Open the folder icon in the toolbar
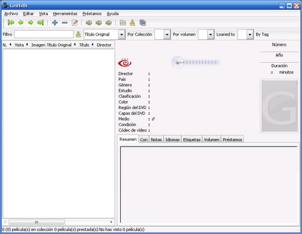Viewport: 302px width, 234px height. [x=123, y=23]
